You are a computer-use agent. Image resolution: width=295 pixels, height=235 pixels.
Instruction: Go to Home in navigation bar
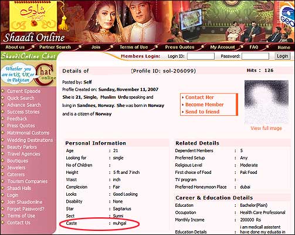[284, 48]
